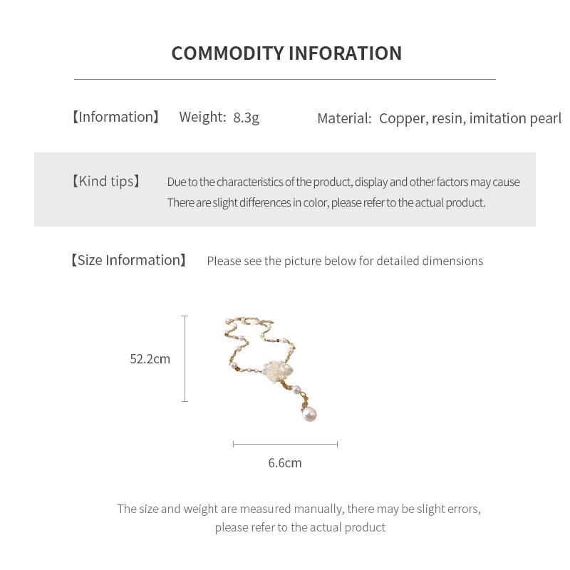Click the 52.2cm height measurement label
Image resolution: width=570 pixels, height=570 pixels.
click(150, 359)
